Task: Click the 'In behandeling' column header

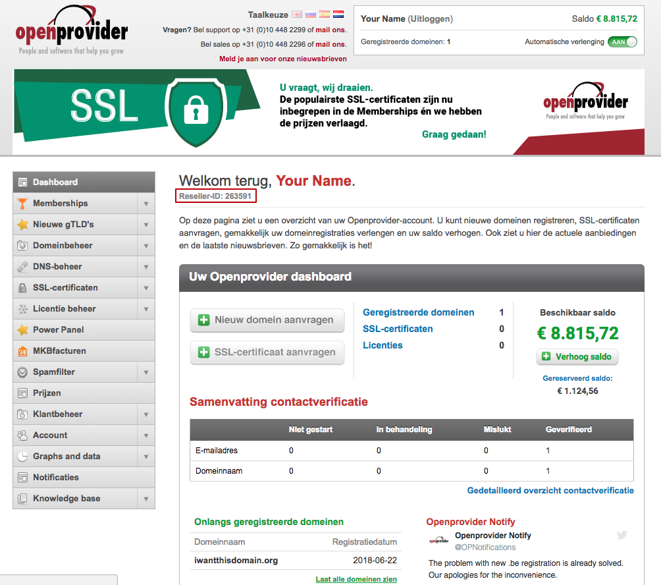Action: (x=404, y=430)
